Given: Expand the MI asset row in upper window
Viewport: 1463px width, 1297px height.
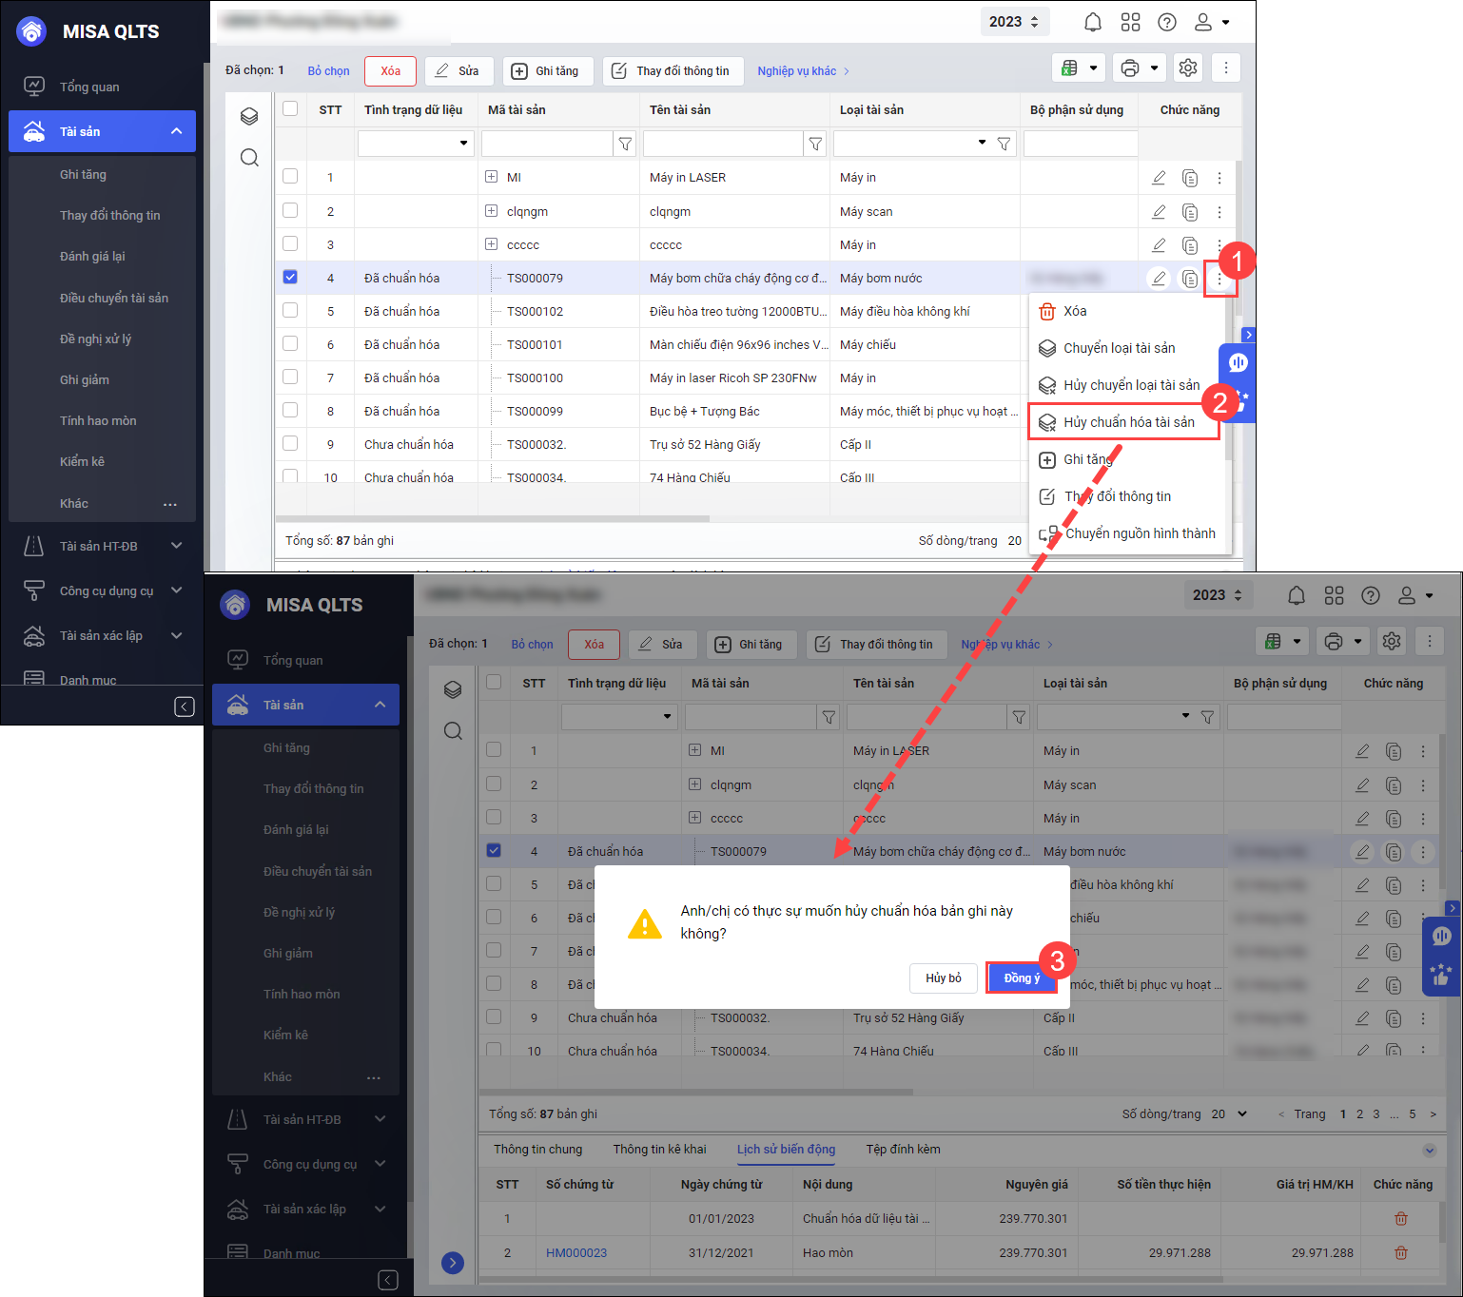Looking at the screenshot, I should click(x=491, y=177).
